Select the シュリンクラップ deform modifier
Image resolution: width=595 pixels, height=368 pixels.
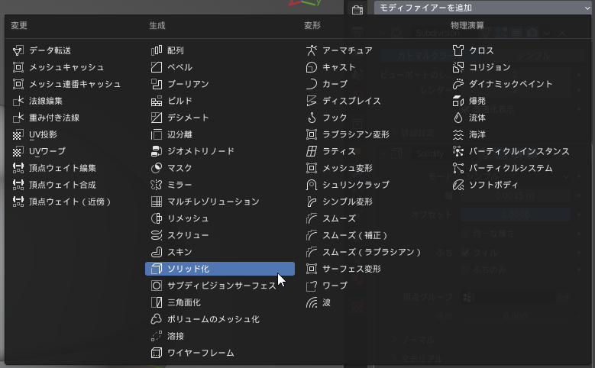356,185
